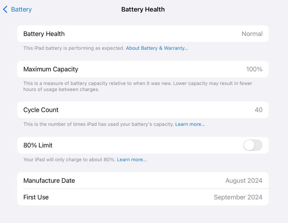Viewport: 288px width, 223px height.
Task: Click the battery performing as expected text
Action: tap(74, 48)
